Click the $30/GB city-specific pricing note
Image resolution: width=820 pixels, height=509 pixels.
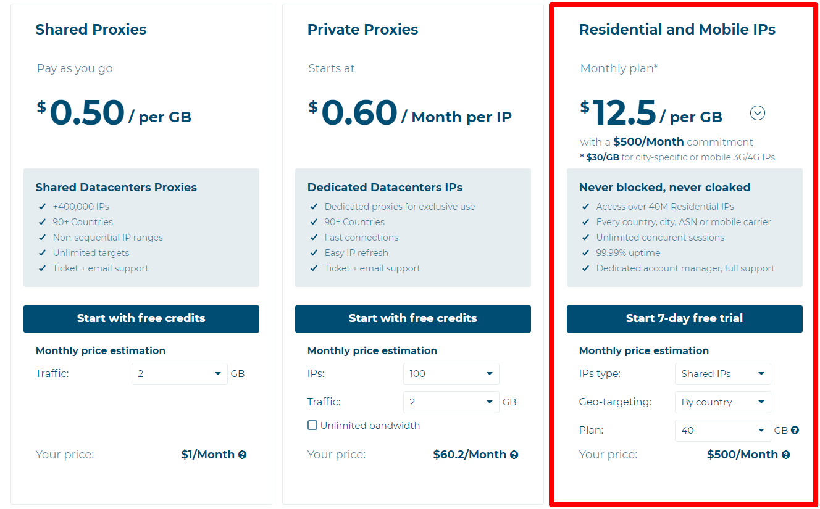tap(677, 157)
